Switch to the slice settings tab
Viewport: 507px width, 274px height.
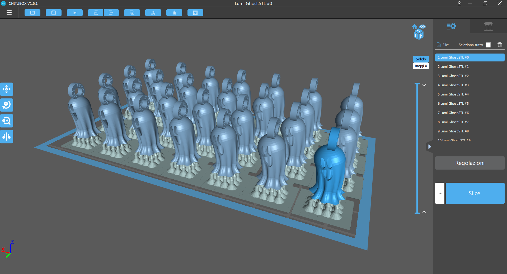(452, 26)
